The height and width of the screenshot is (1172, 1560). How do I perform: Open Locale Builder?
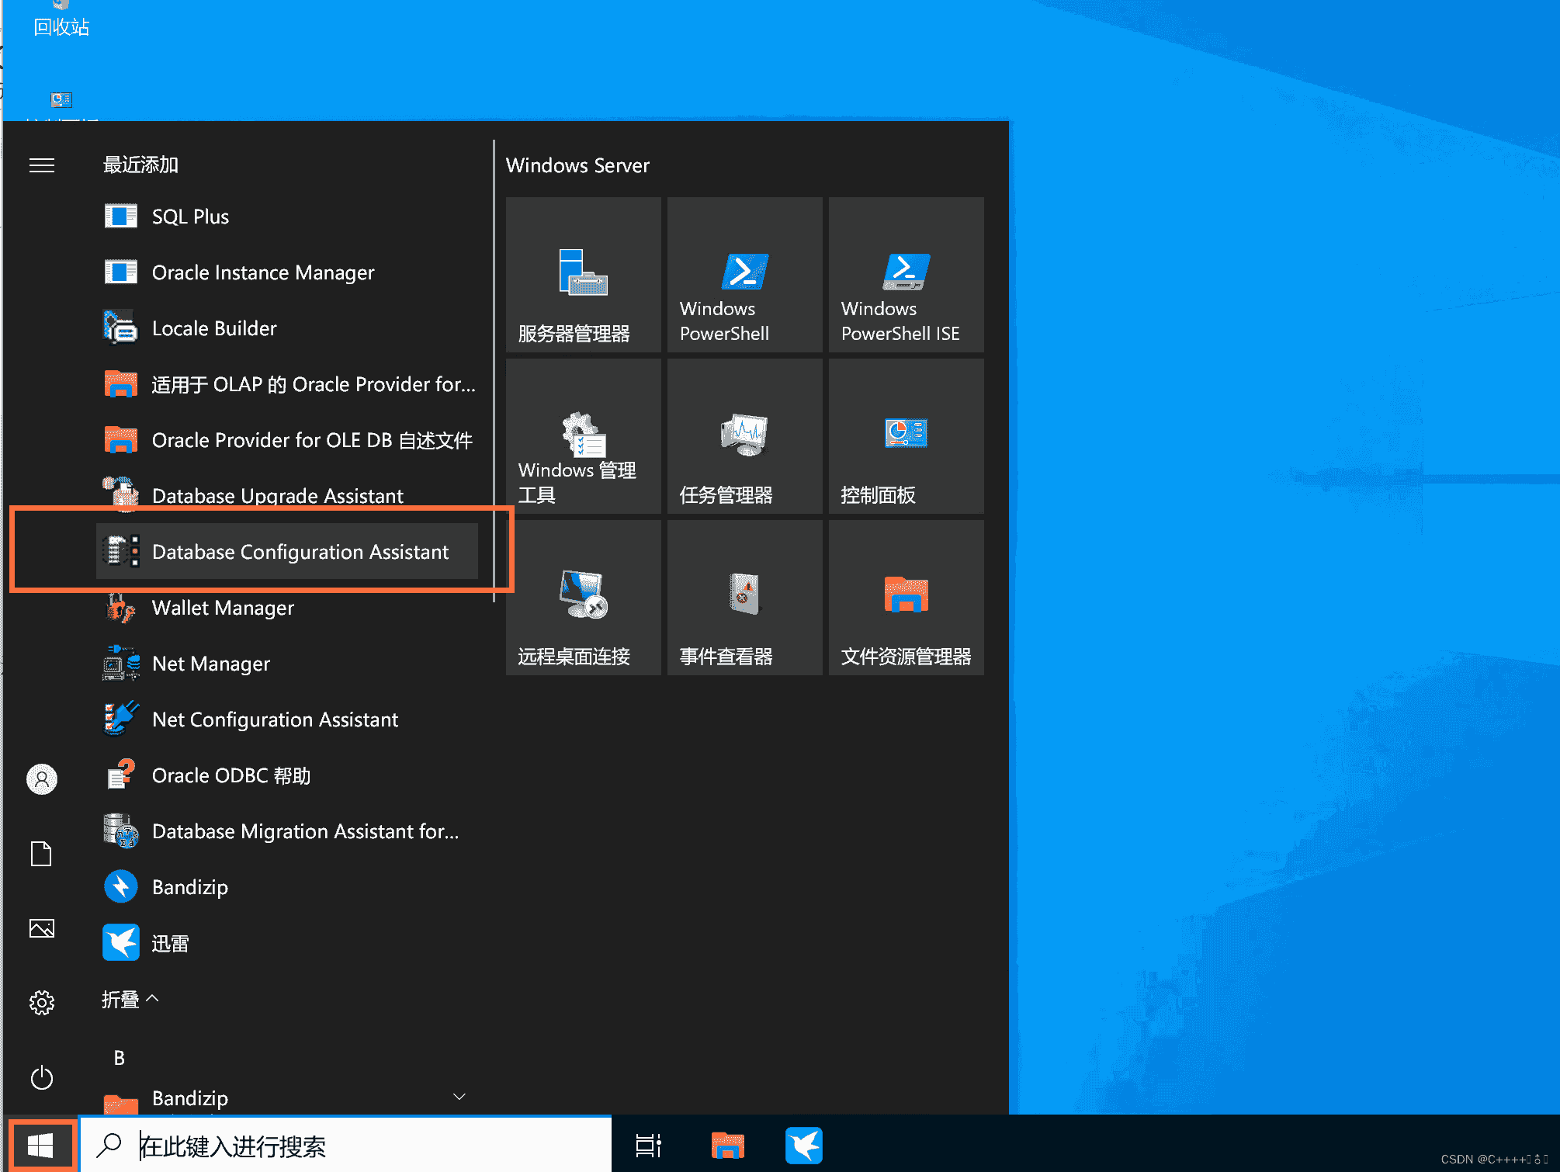pos(287,328)
